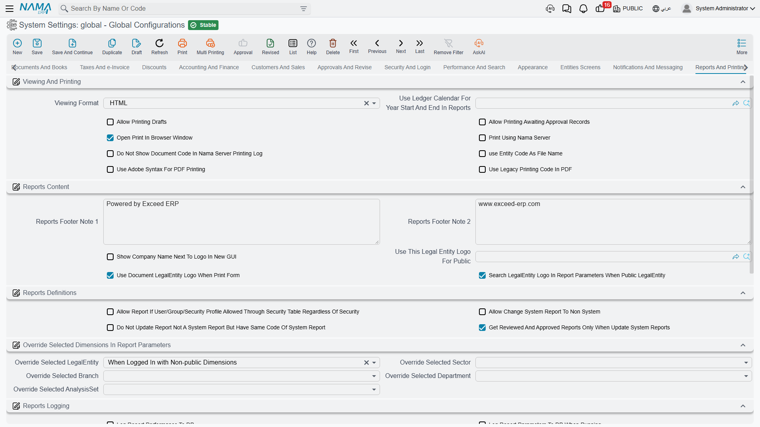
Task: Uncheck Open Print In Browser Window
Action: (x=110, y=138)
